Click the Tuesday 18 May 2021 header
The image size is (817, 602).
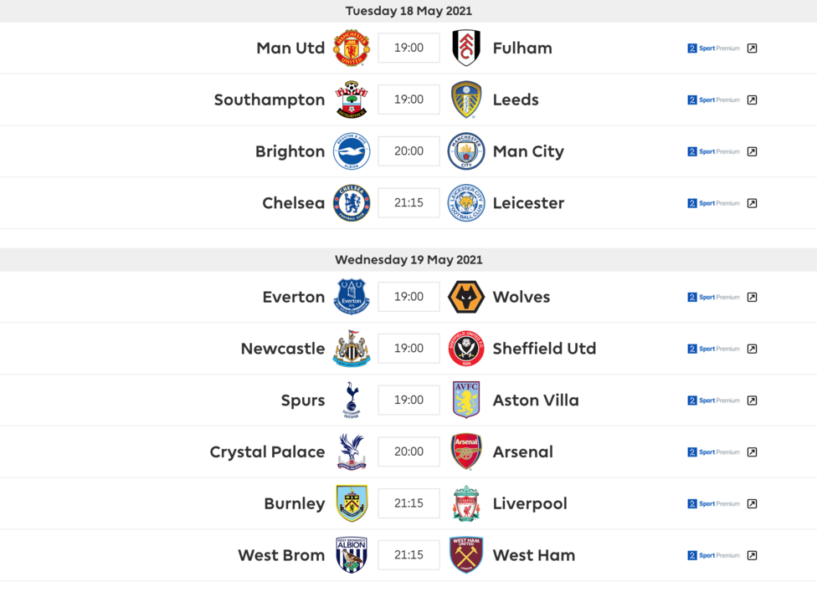click(408, 11)
